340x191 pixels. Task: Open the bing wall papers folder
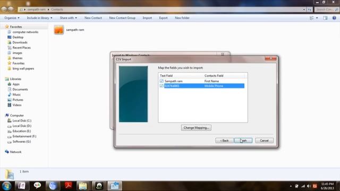[x=23, y=68]
